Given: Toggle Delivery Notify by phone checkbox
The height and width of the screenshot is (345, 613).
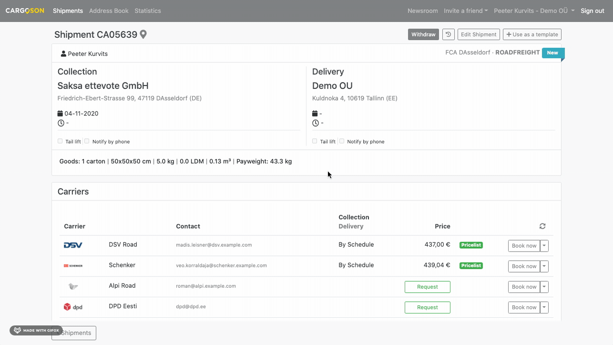Looking at the screenshot, I should point(342,141).
